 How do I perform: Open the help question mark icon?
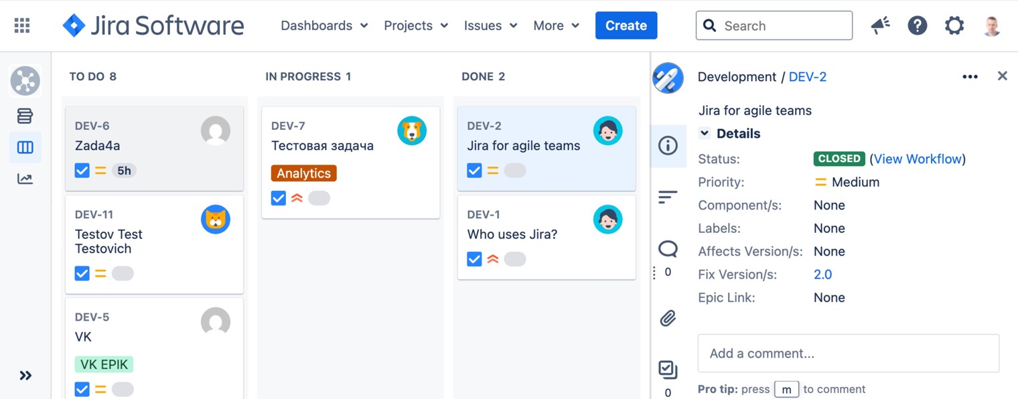tap(917, 25)
